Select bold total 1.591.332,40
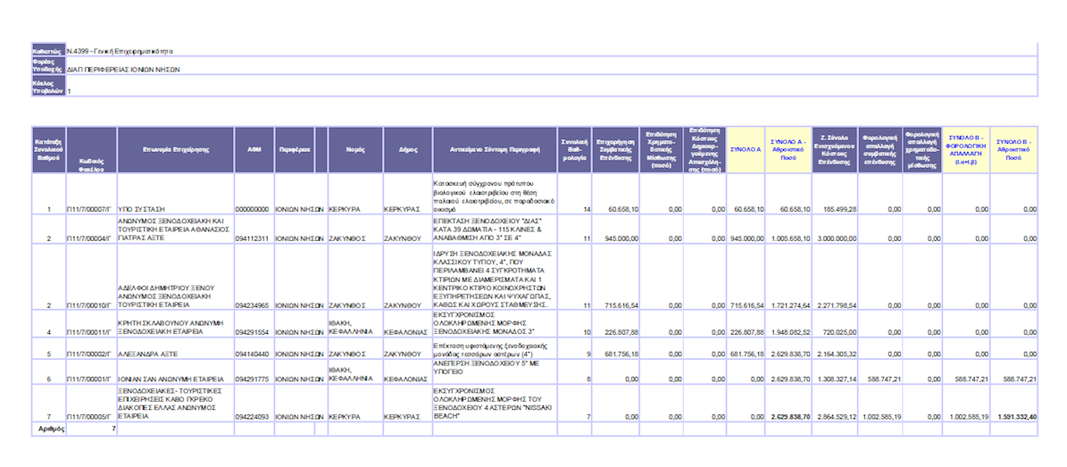 [x=1017, y=416]
